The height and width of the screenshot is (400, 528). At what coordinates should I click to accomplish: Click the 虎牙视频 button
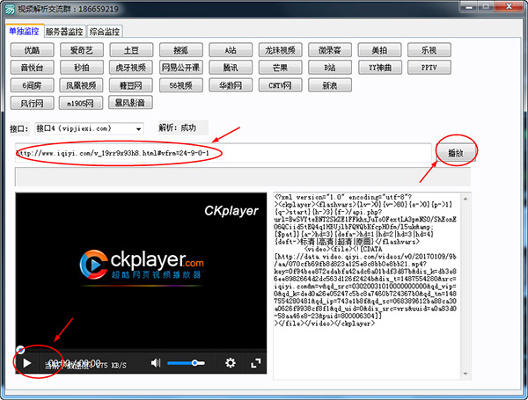click(x=130, y=68)
